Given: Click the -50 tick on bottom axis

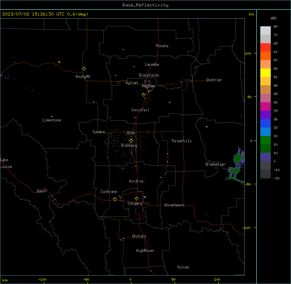Looking at the screenshot, I should (x=86, y=280).
